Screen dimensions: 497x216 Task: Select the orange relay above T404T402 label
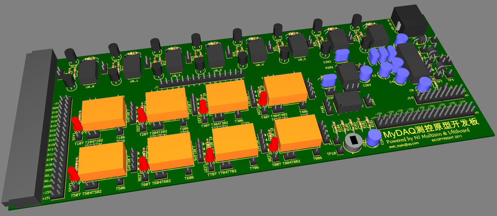pyautogui.click(x=286, y=89)
